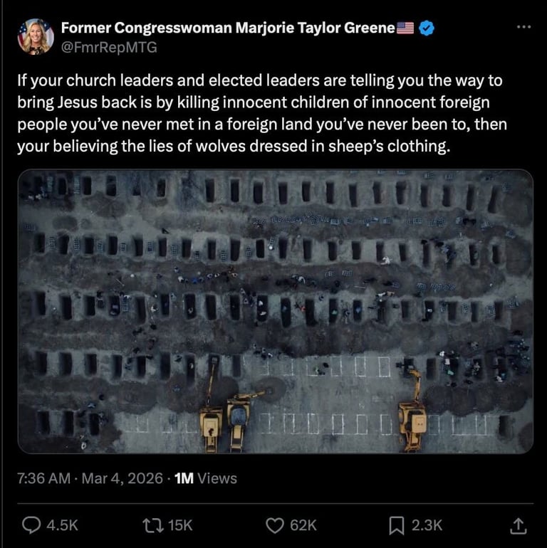
Task: Open the aerial graves photo attachment
Action: coord(276,312)
